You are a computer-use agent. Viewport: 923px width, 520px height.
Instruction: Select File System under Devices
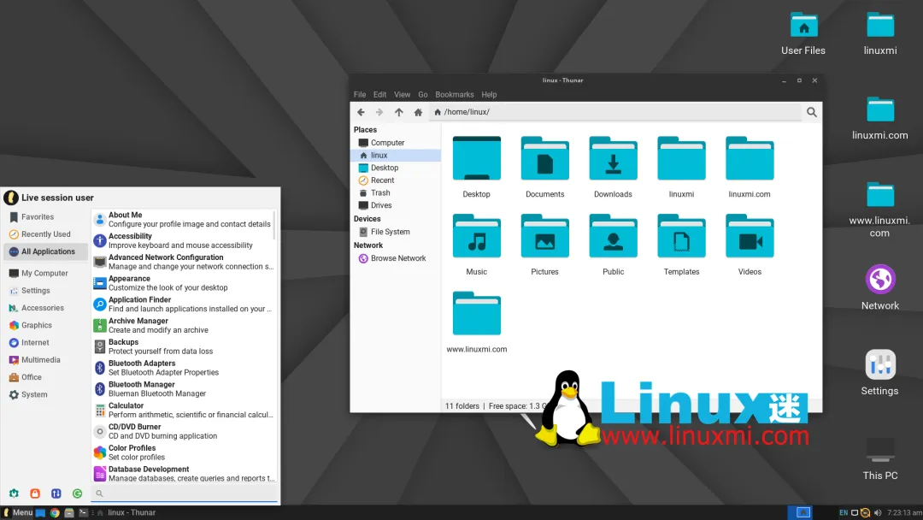(x=396, y=232)
